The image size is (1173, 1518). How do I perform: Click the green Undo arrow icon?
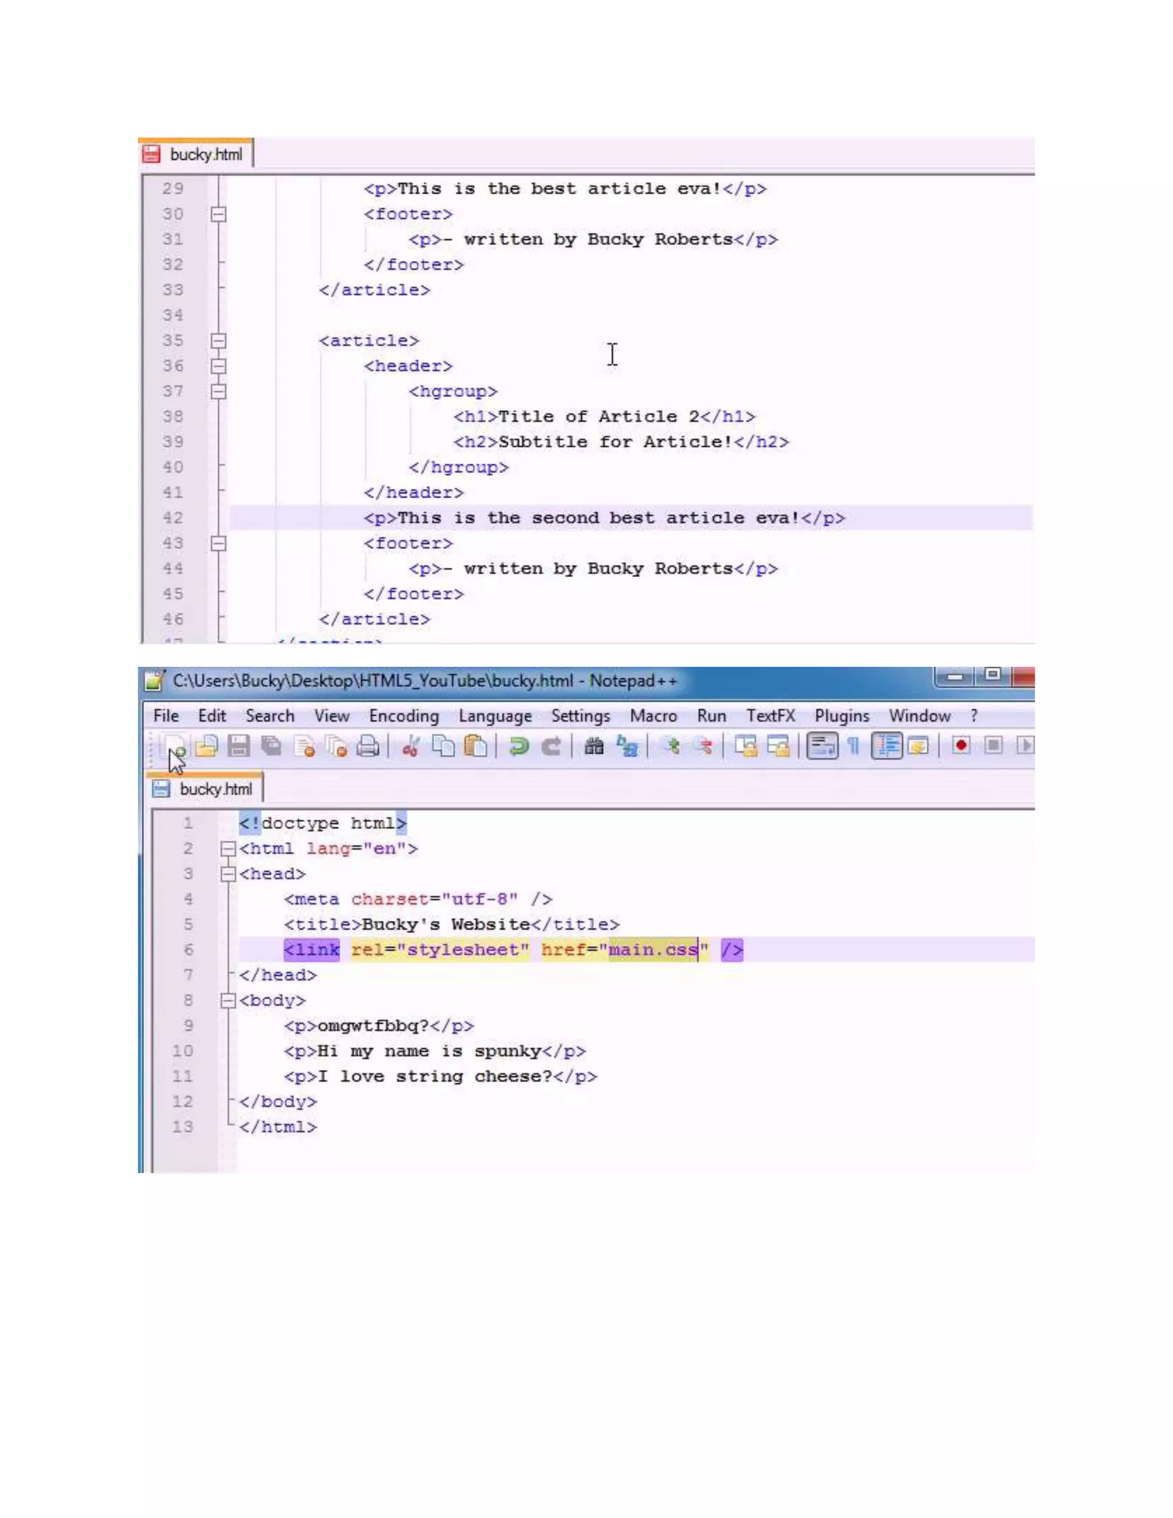[x=518, y=746]
